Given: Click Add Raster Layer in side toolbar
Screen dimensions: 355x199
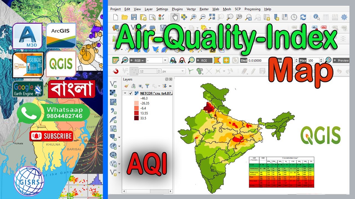Looking at the screenshot, I should tap(113, 93).
